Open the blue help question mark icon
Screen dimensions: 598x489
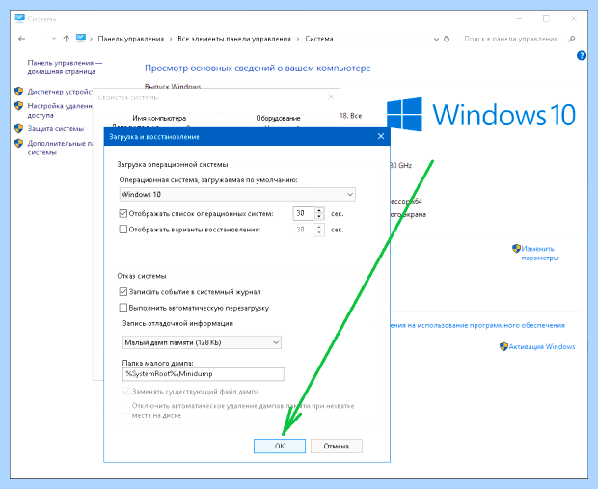click(582, 56)
